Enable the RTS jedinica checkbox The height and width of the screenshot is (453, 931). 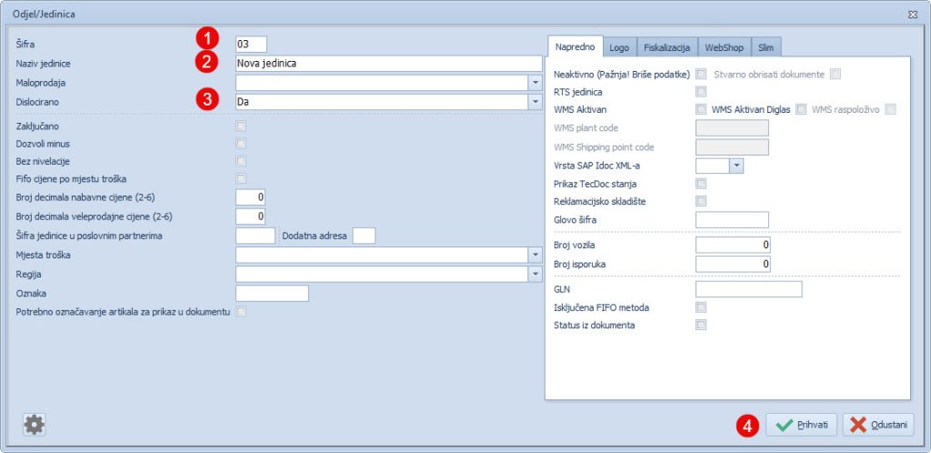[701, 92]
